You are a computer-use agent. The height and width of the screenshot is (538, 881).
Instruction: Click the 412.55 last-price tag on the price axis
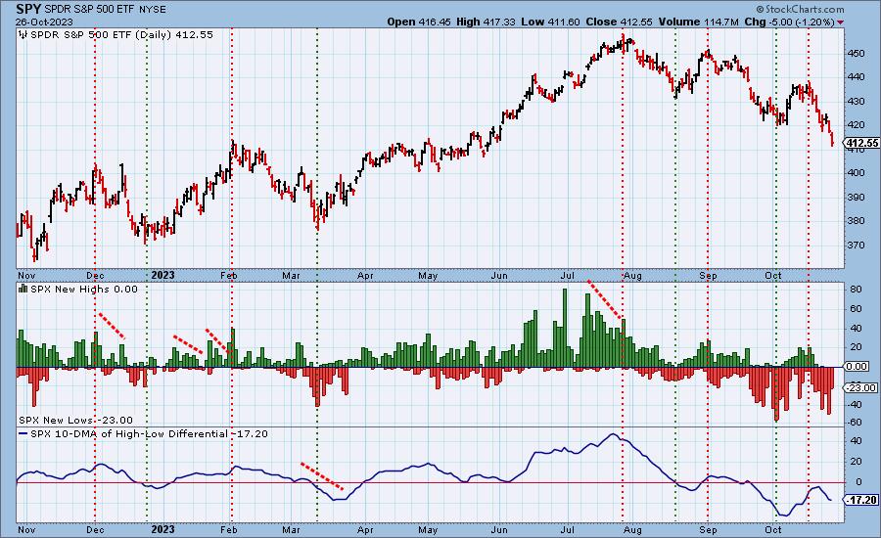(x=861, y=143)
